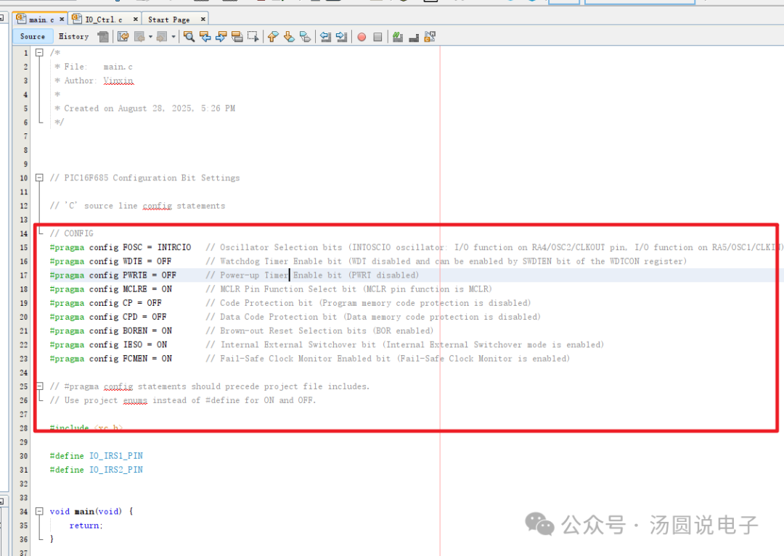Open the Forward history dropdown arrow
The height and width of the screenshot is (556, 784).
click(173, 36)
